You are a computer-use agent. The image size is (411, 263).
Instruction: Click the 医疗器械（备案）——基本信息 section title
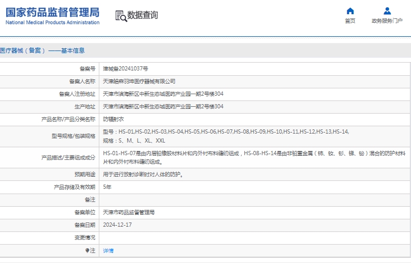tap(42, 50)
